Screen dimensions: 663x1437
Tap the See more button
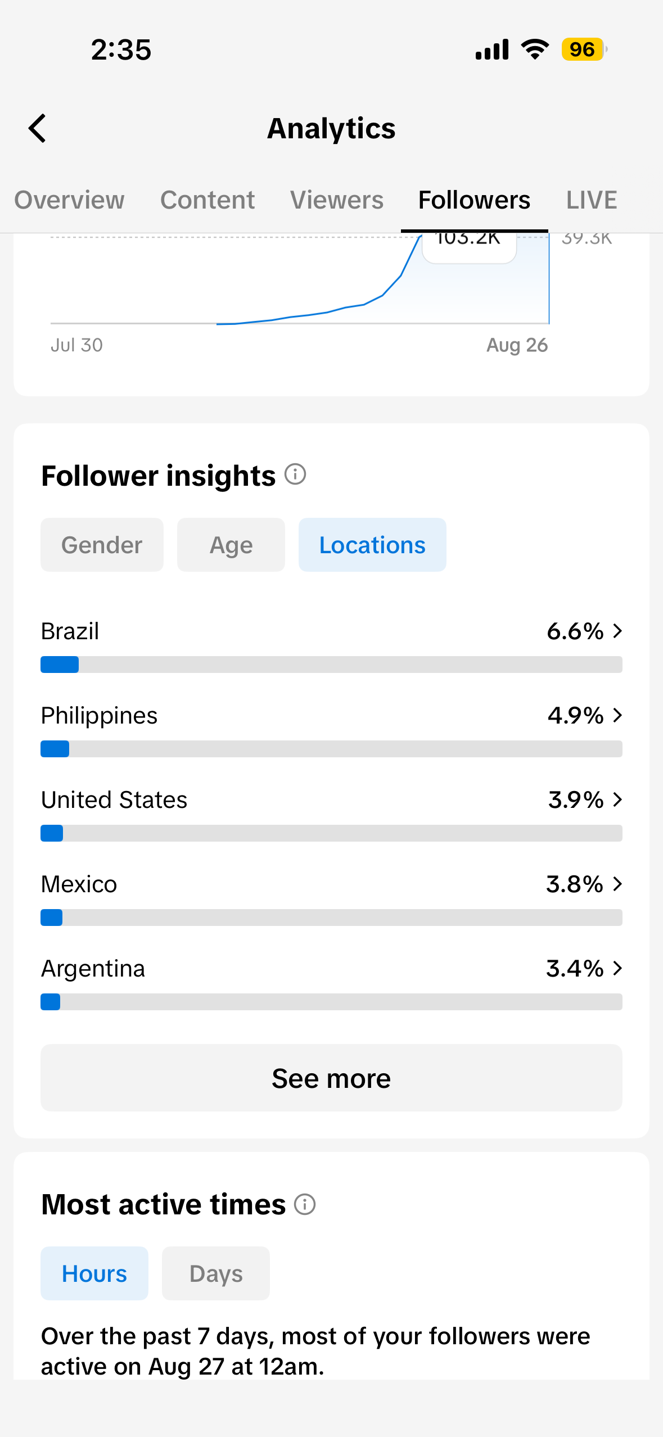(x=331, y=1078)
